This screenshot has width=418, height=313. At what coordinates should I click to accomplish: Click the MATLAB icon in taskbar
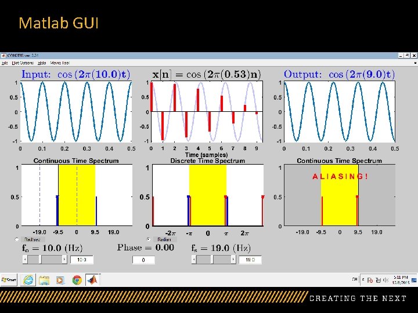click(x=93, y=280)
